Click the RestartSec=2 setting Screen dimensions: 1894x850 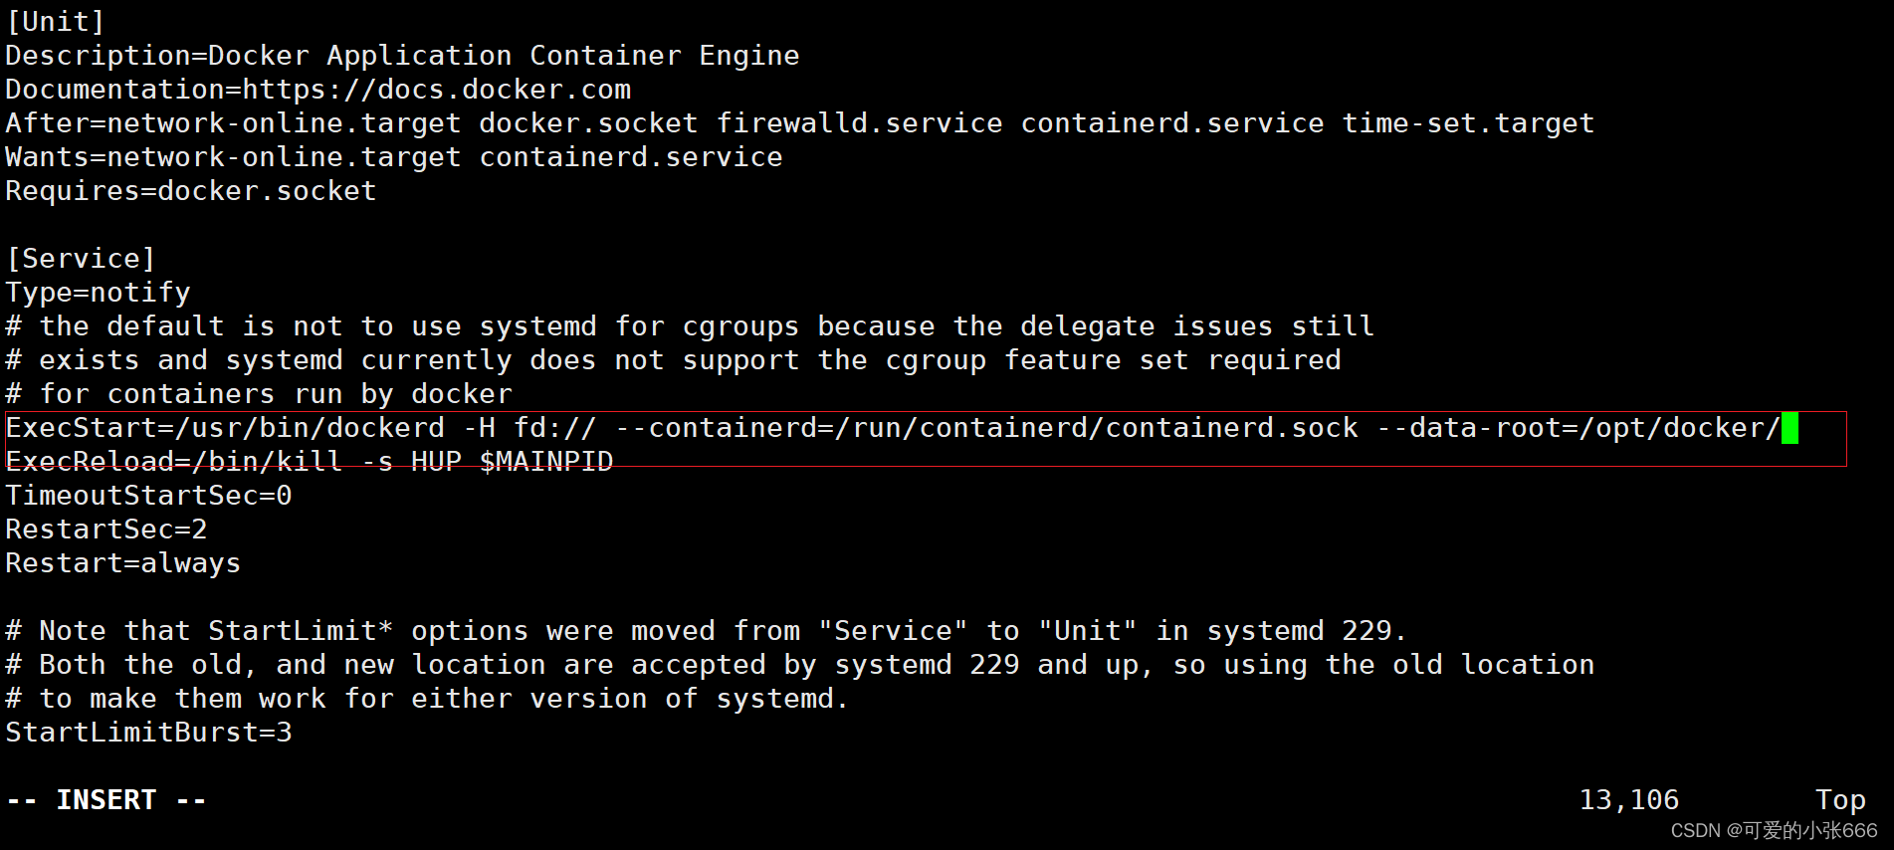pos(106,530)
